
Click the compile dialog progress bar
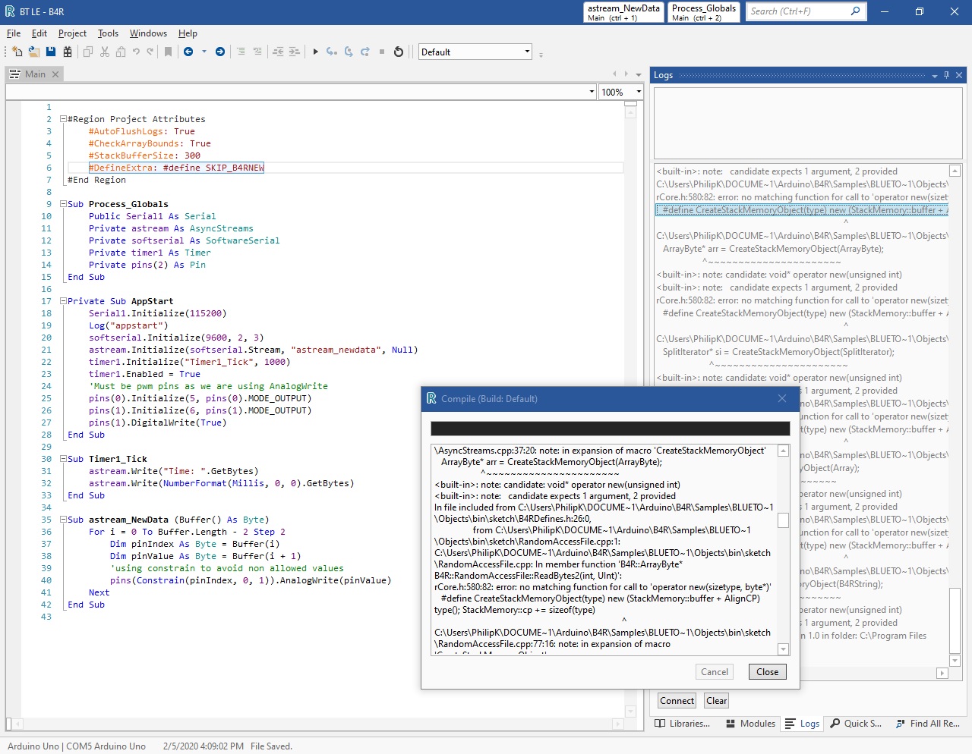pyautogui.click(x=610, y=429)
